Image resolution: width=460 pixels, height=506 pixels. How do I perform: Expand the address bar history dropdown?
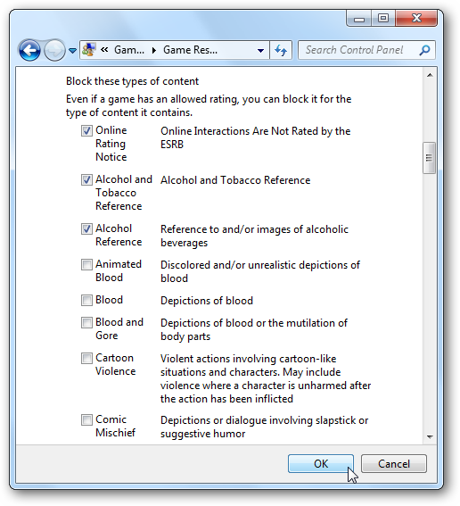260,50
